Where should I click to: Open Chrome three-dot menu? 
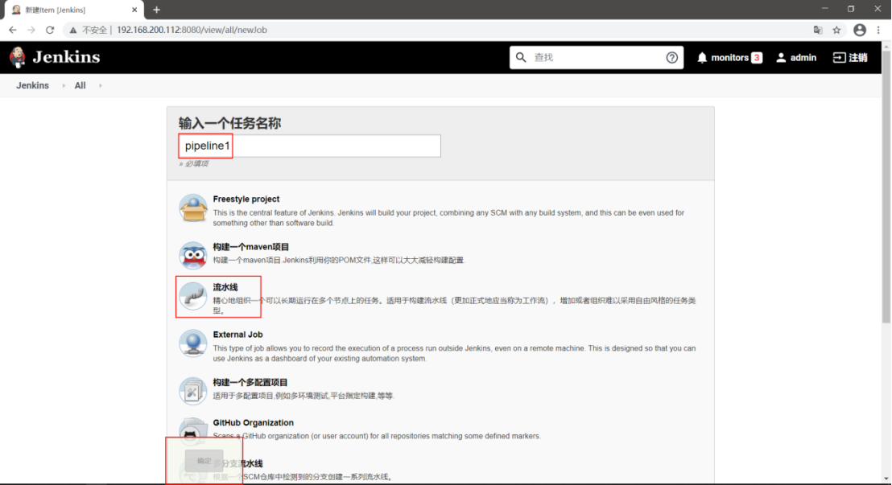(x=878, y=30)
